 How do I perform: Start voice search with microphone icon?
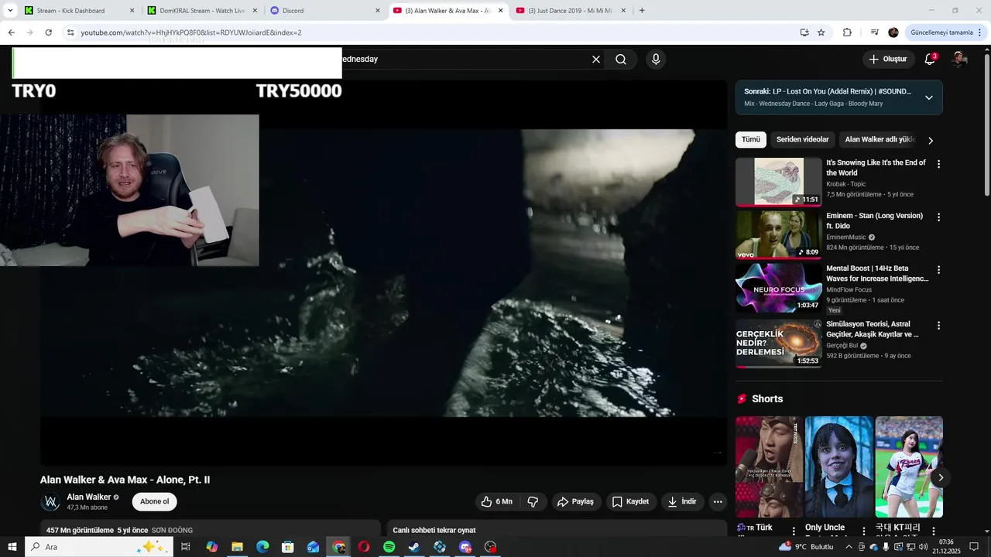[x=656, y=60]
